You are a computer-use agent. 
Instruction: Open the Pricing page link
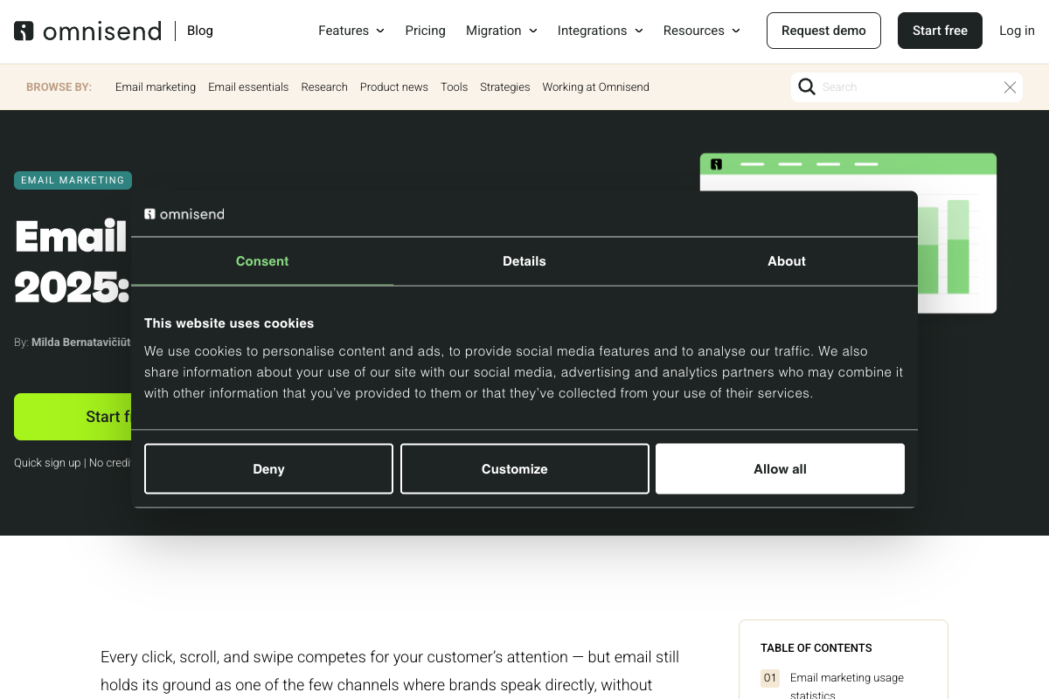tap(425, 31)
